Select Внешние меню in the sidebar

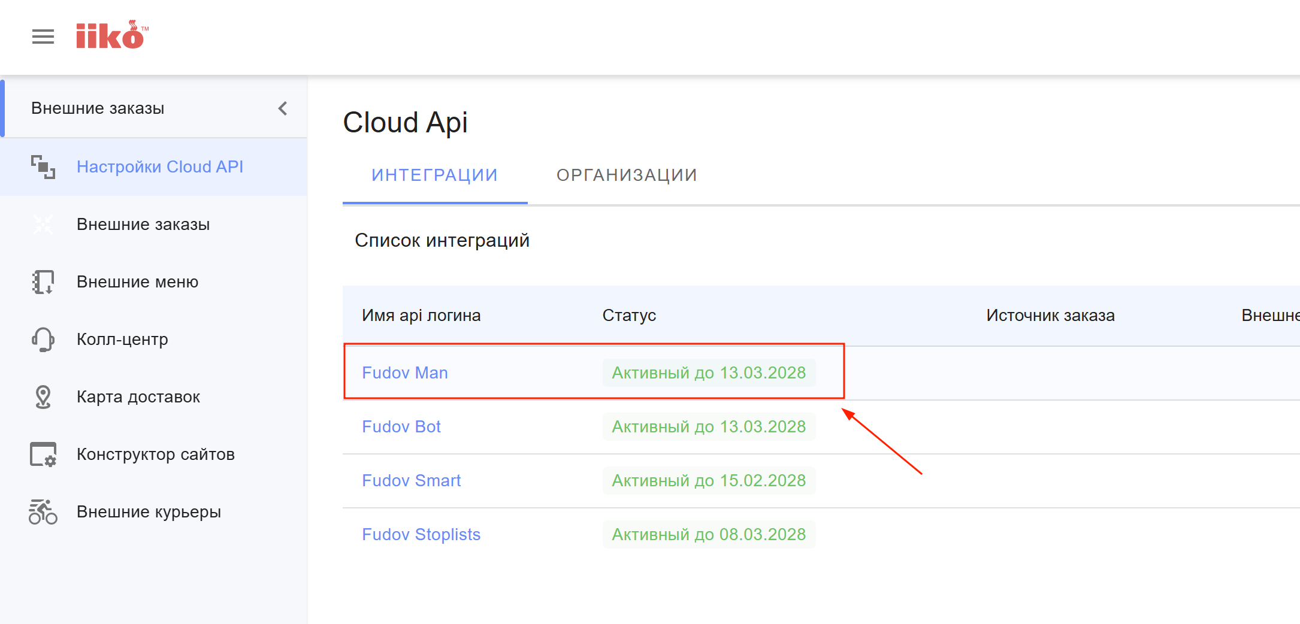point(137,282)
